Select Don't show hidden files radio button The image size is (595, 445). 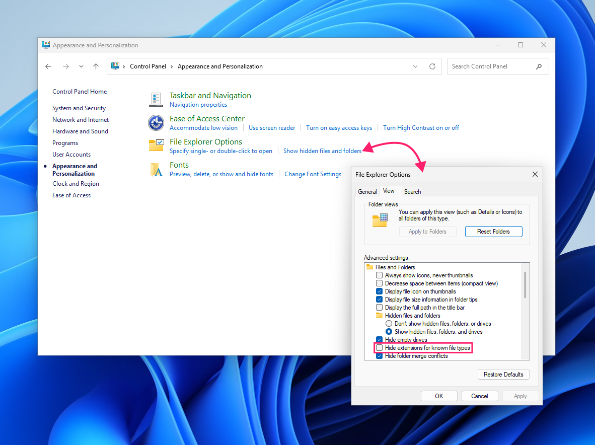(389, 324)
